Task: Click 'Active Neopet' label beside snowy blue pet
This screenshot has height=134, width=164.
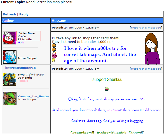Action: (x=27, y=58)
